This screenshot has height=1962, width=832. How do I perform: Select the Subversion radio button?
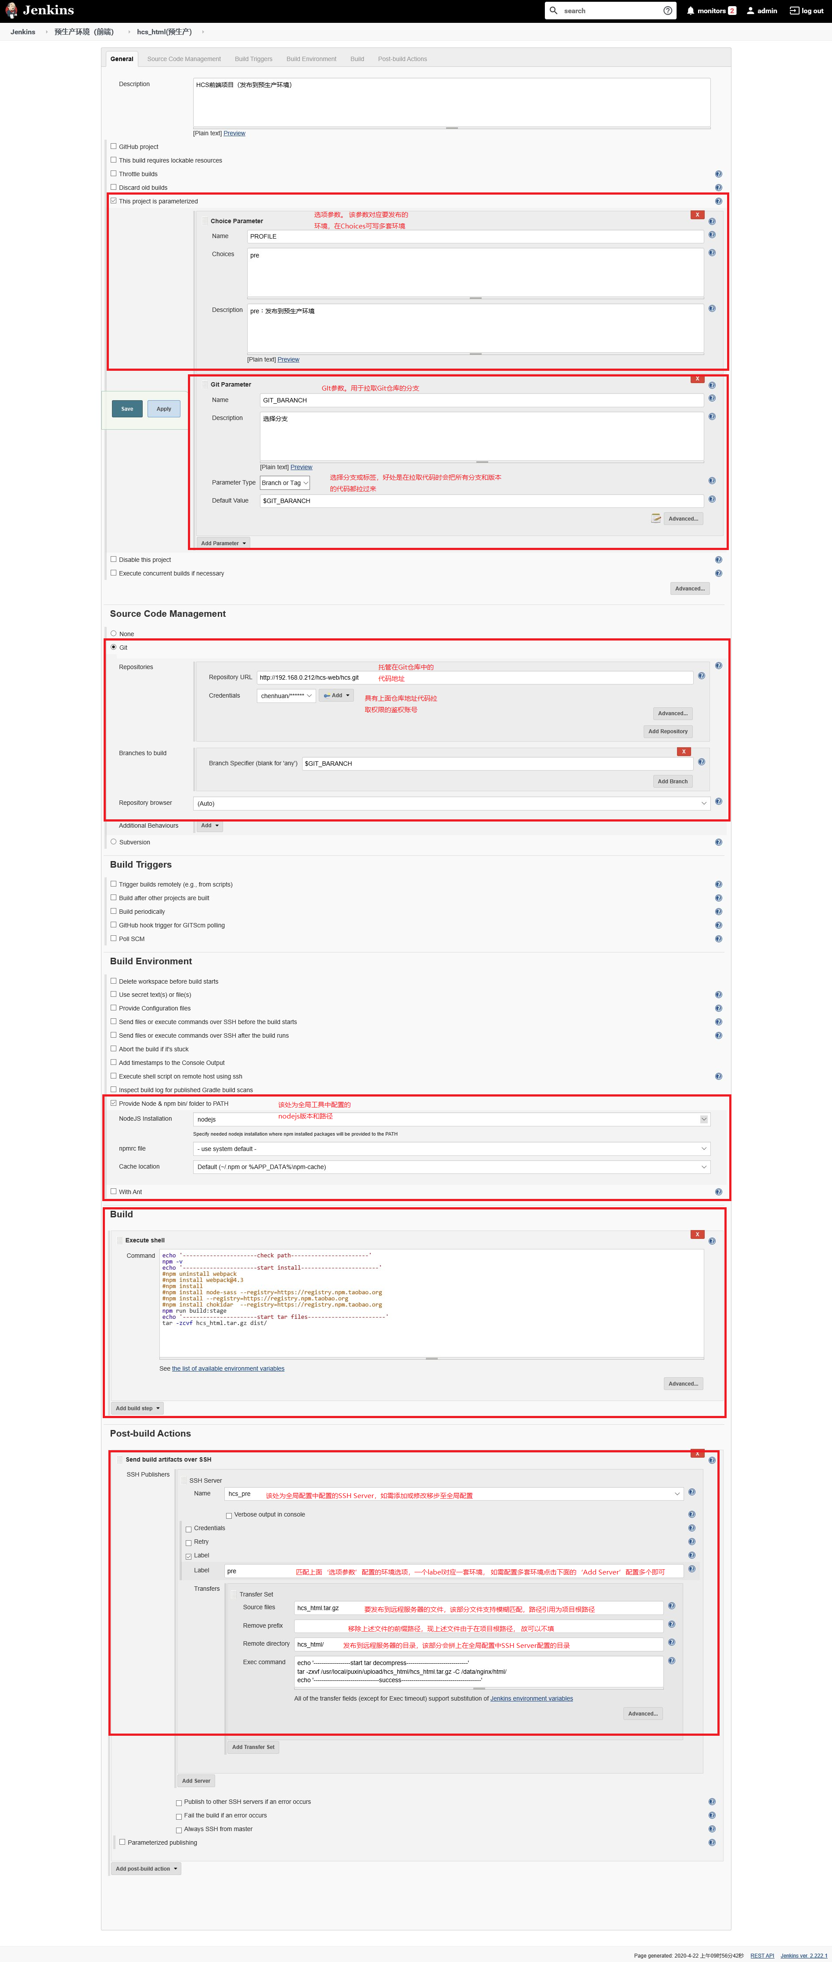(x=113, y=842)
